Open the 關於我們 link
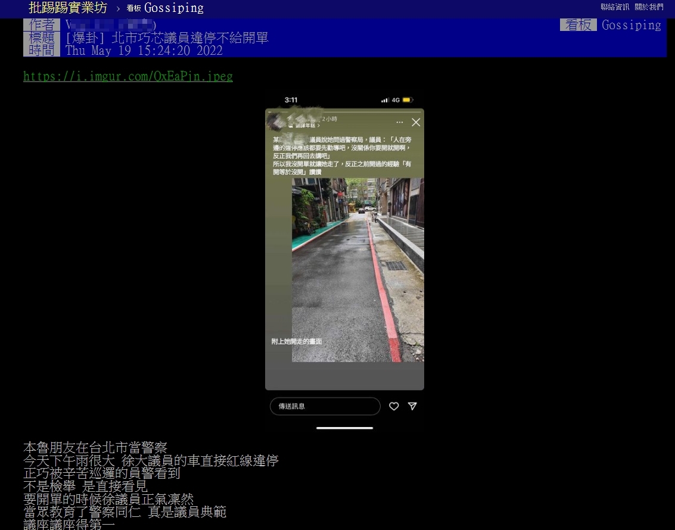This screenshot has width=675, height=530. 649,7
